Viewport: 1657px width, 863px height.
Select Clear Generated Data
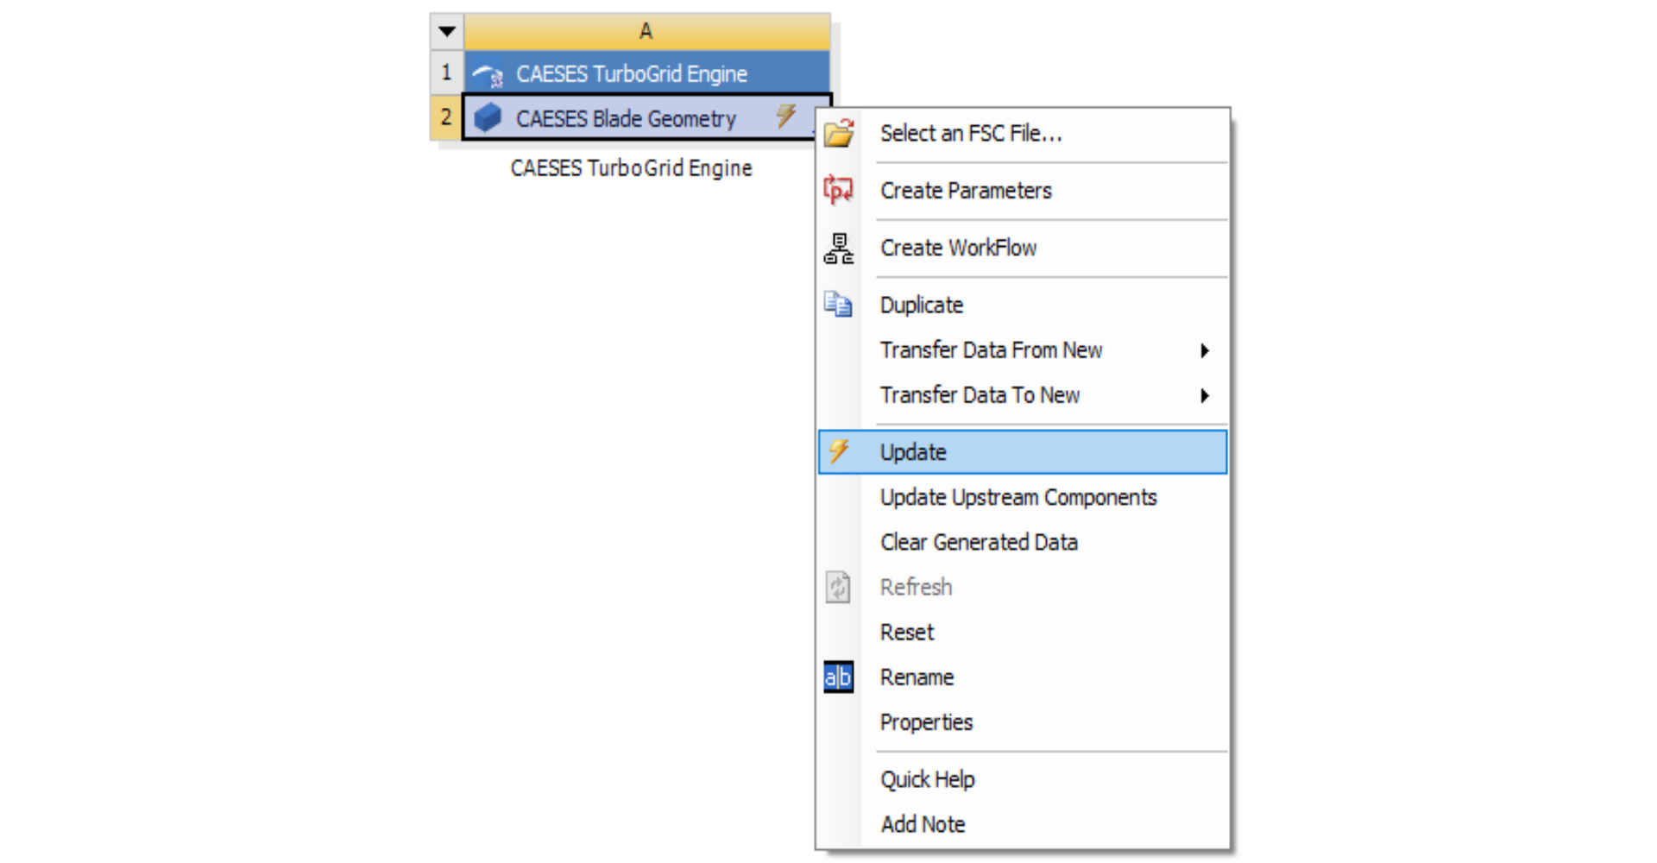(x=1023, y=542)
